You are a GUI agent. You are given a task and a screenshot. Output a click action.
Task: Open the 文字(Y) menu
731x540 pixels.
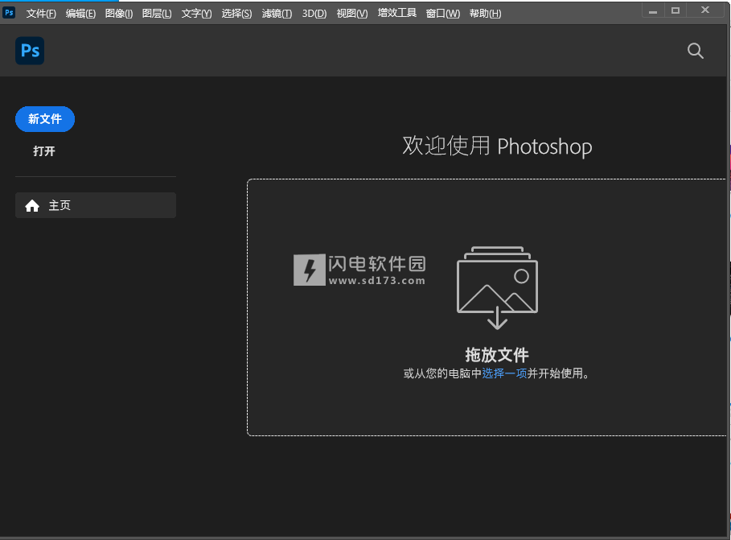pos(196,14)
